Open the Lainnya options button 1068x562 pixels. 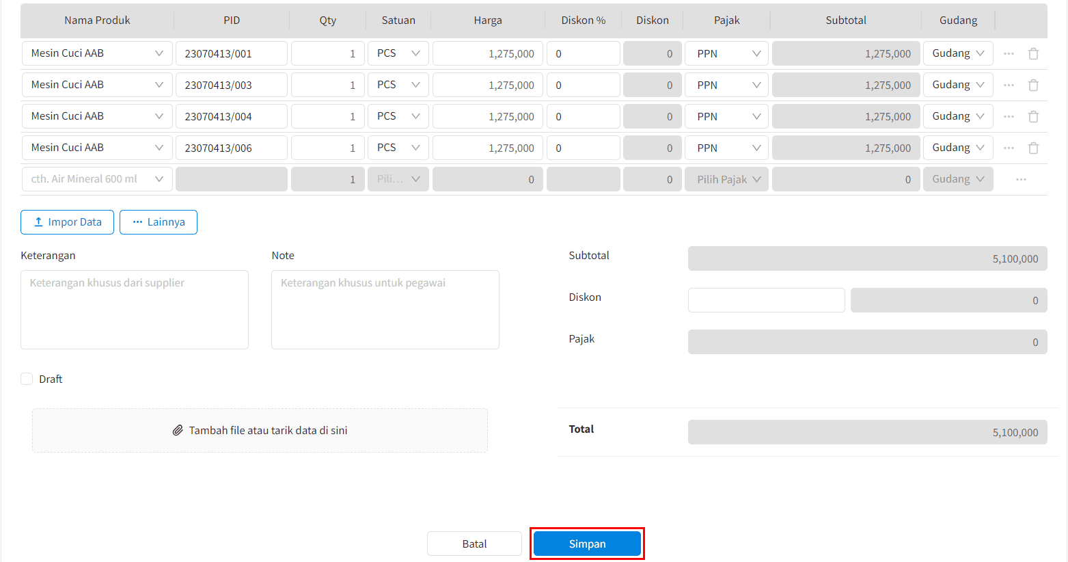point(159,222)
